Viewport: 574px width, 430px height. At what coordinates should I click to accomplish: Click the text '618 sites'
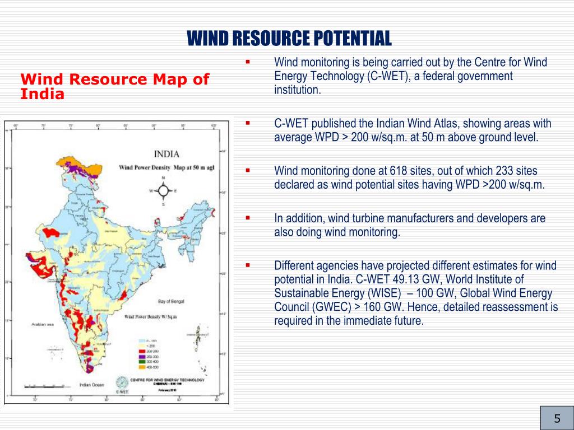pos(412,171)
